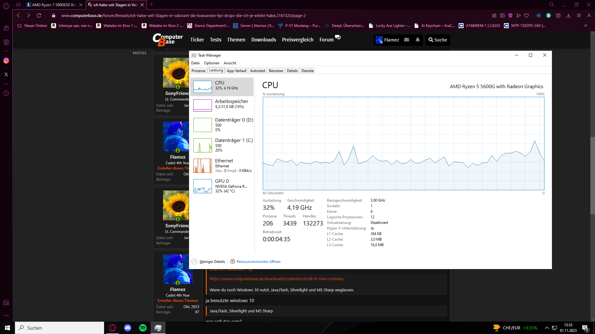Open Spotify from the taskbar
Image resolution: width=595 pixels, height=334 pixels.
coord(143,328)
